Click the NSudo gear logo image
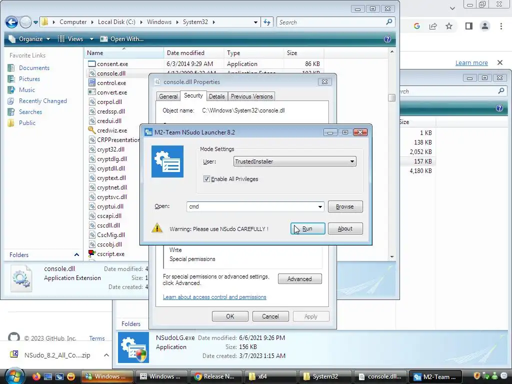 point(167,161)
